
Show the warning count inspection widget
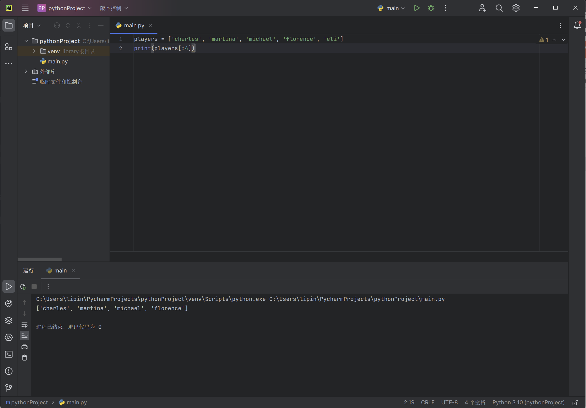click(x=544, y=40)
